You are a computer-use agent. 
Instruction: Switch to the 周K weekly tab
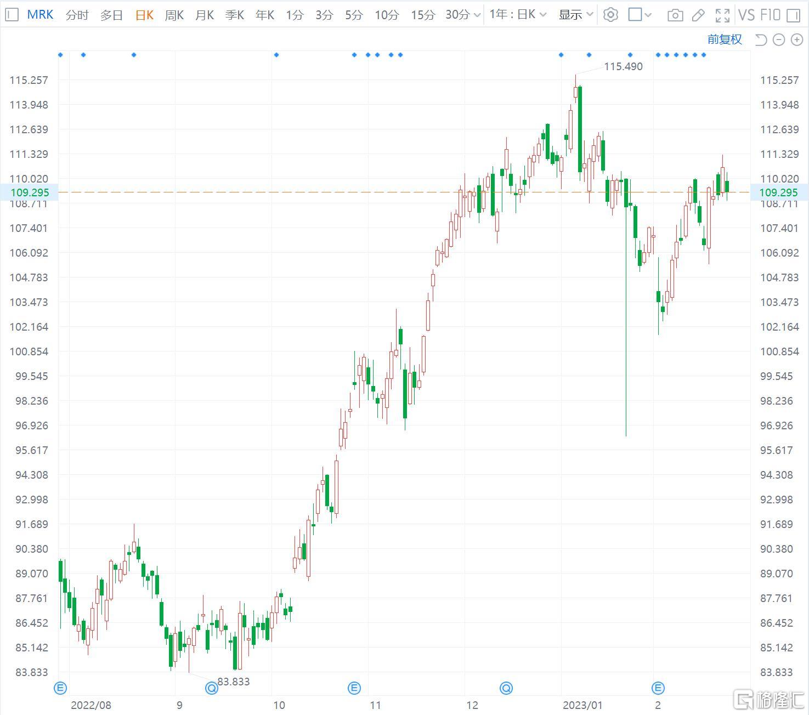[x=174, y=15]
